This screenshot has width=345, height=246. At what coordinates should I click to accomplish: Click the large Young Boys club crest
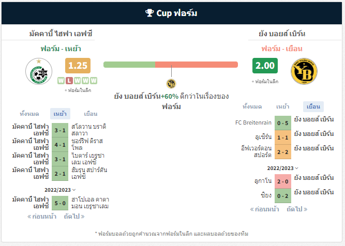(x=304, y=71)
